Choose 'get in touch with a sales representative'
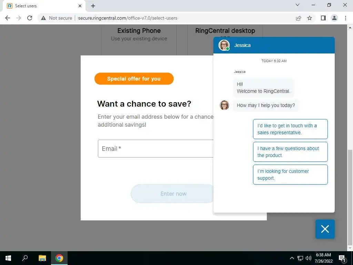 (290, 129)
